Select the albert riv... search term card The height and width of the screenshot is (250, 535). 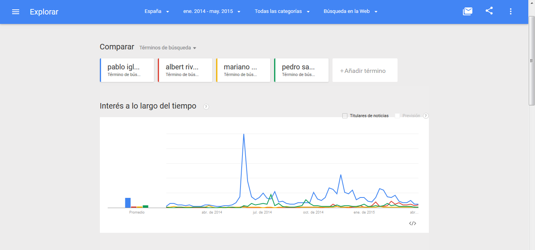pyautogui.click(x=185, y=70)
